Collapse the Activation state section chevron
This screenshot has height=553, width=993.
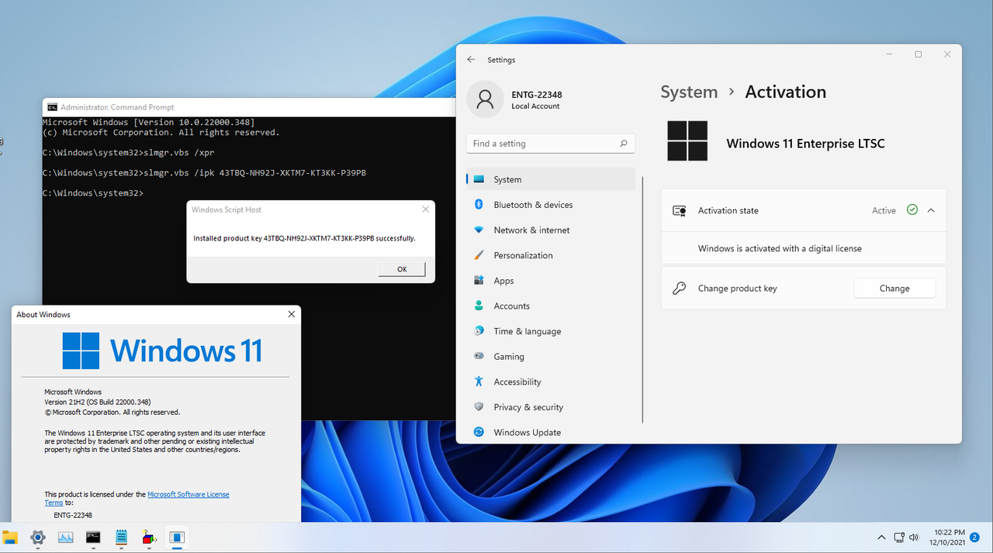pyautogui.click(x=931, y=210)
